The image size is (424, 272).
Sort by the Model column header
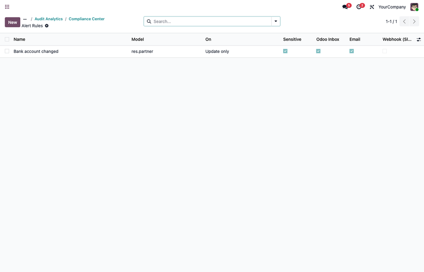pos(137,39)
